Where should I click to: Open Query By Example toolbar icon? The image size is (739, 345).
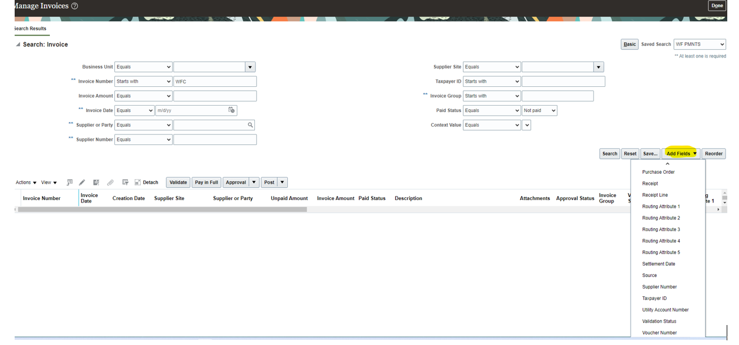pos(125,182)
